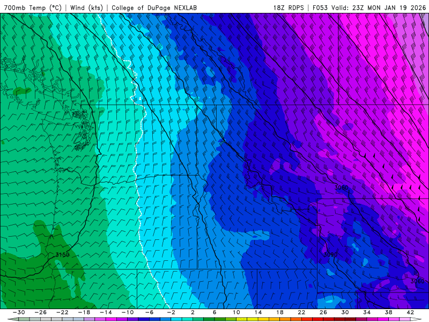
Task: Click the 10 value on the color scale
Action: (236, 312)
